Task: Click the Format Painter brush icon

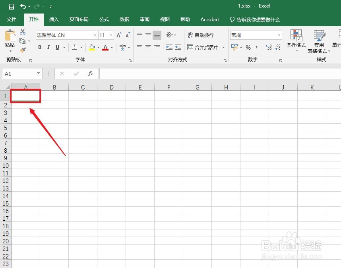Action: 23,50
